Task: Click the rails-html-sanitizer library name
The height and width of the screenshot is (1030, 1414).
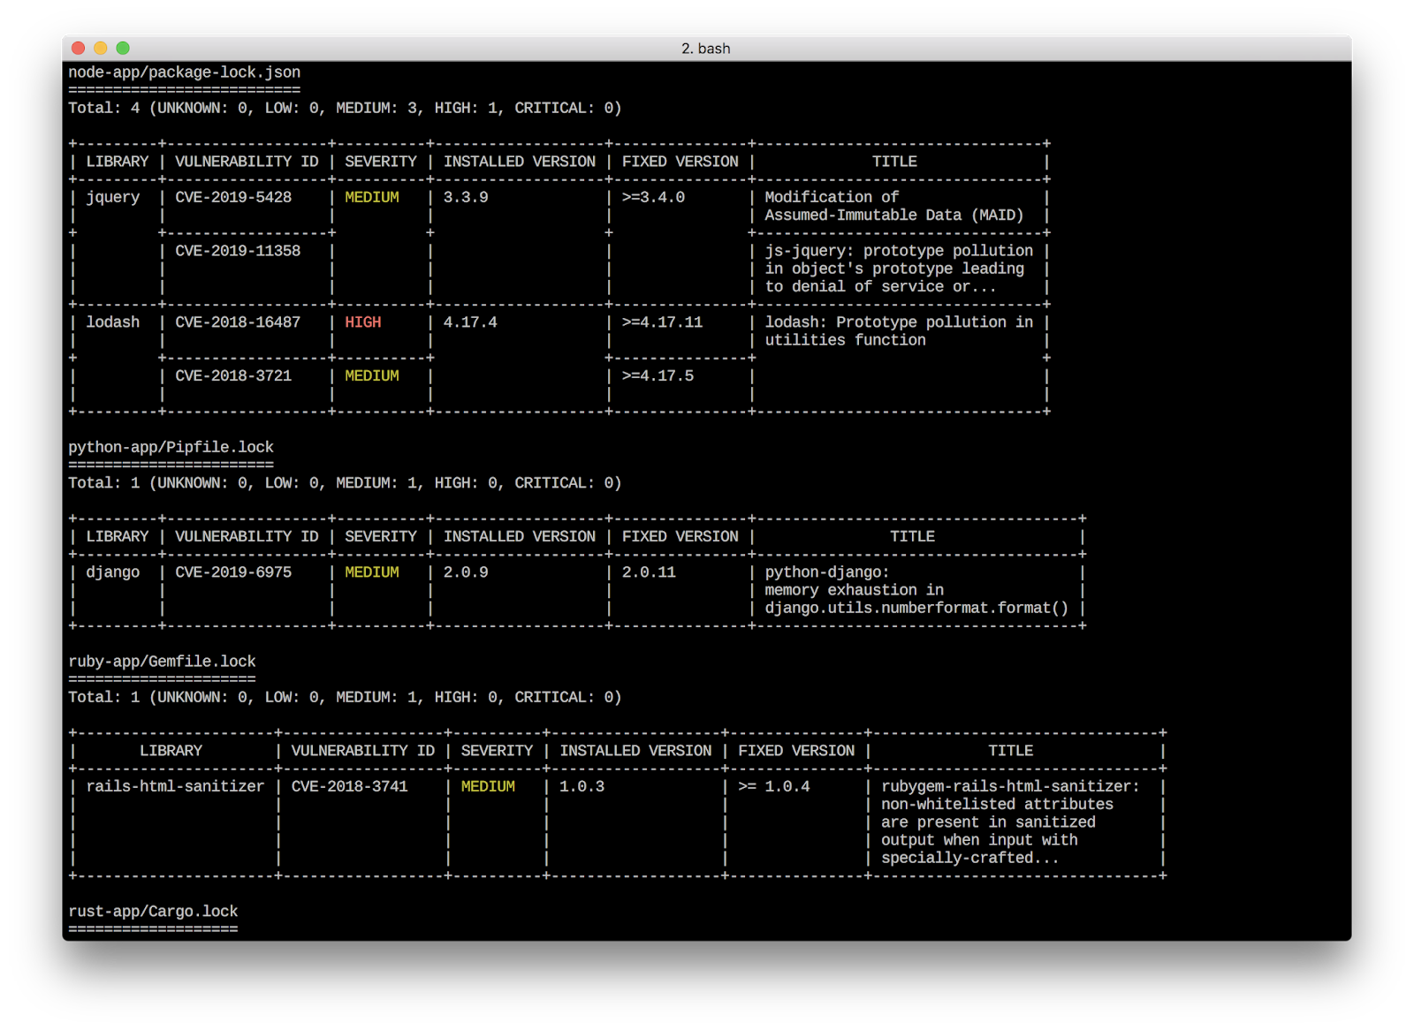Action: coord(173,785)
